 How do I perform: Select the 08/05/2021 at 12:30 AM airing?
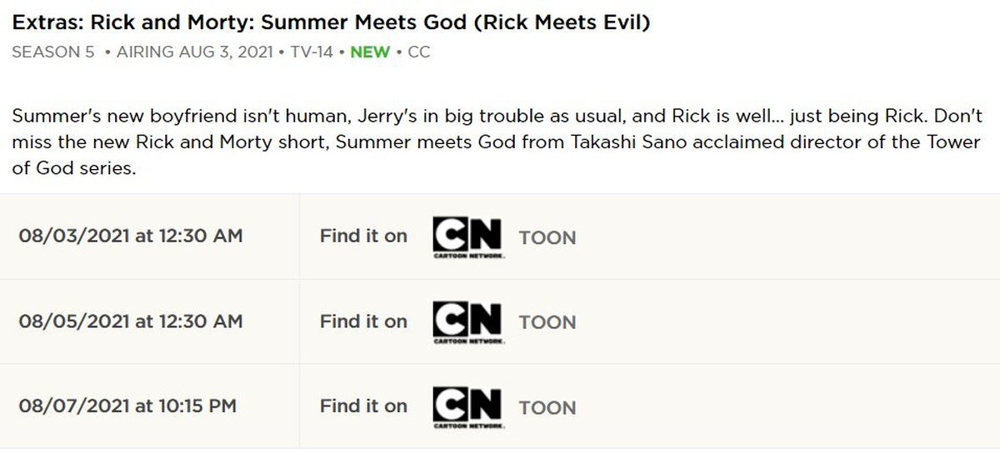pyautogui.click(x=131, y=321)
